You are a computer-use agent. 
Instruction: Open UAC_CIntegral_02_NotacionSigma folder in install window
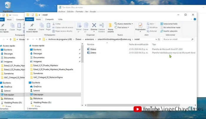click(48, 77)
